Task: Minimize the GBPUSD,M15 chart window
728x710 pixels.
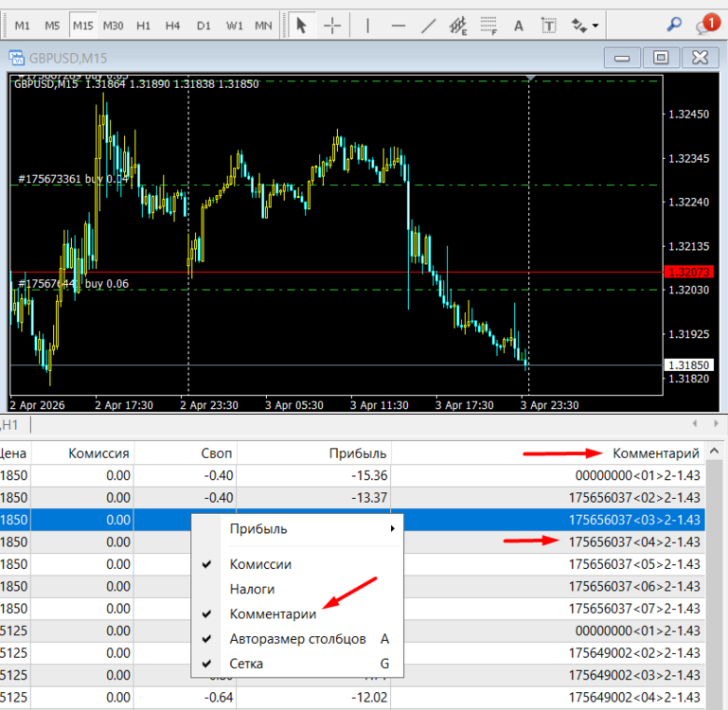Action: [x=622, y=58]
